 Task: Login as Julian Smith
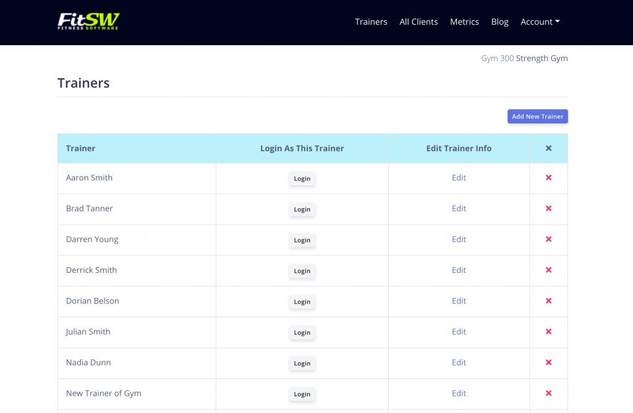click(302, 333)
